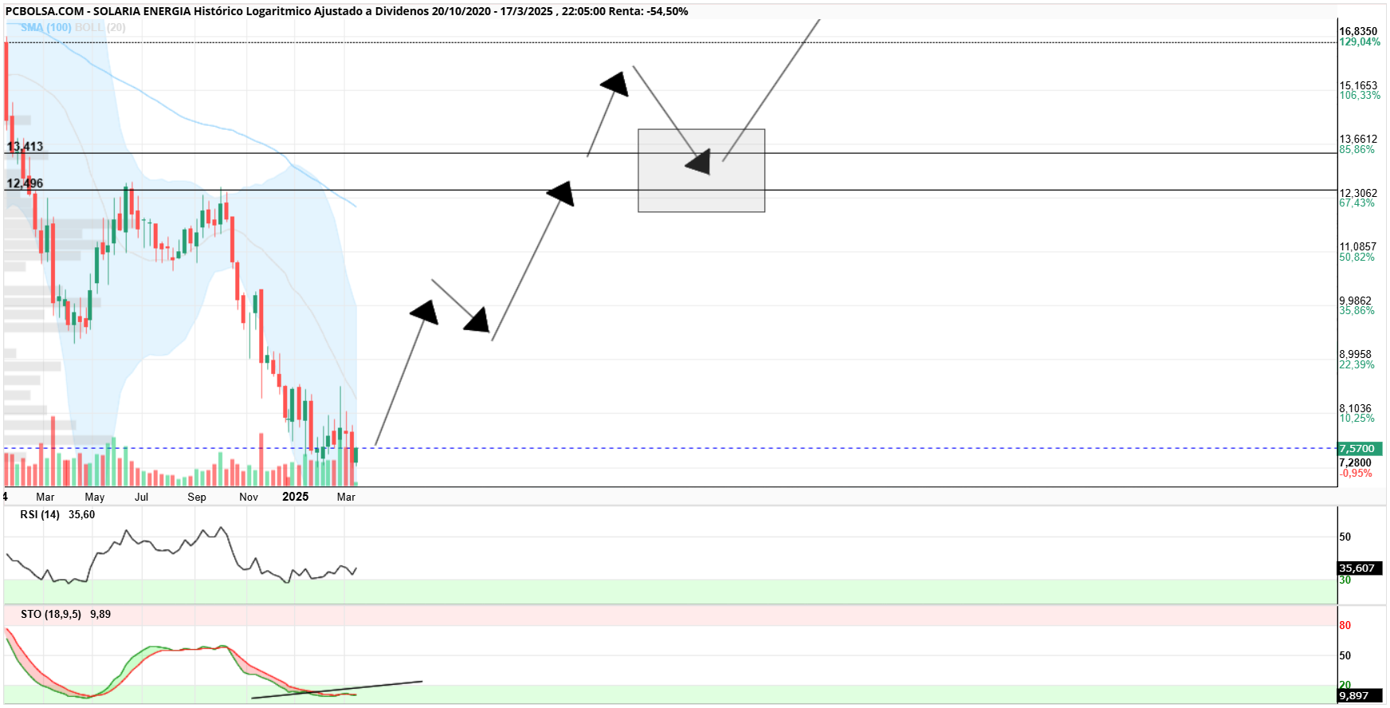Click the 12,496 horizontal level label
Viewport: 1390px width, 708px height.
pyautogui.click(x=25, y=183)
